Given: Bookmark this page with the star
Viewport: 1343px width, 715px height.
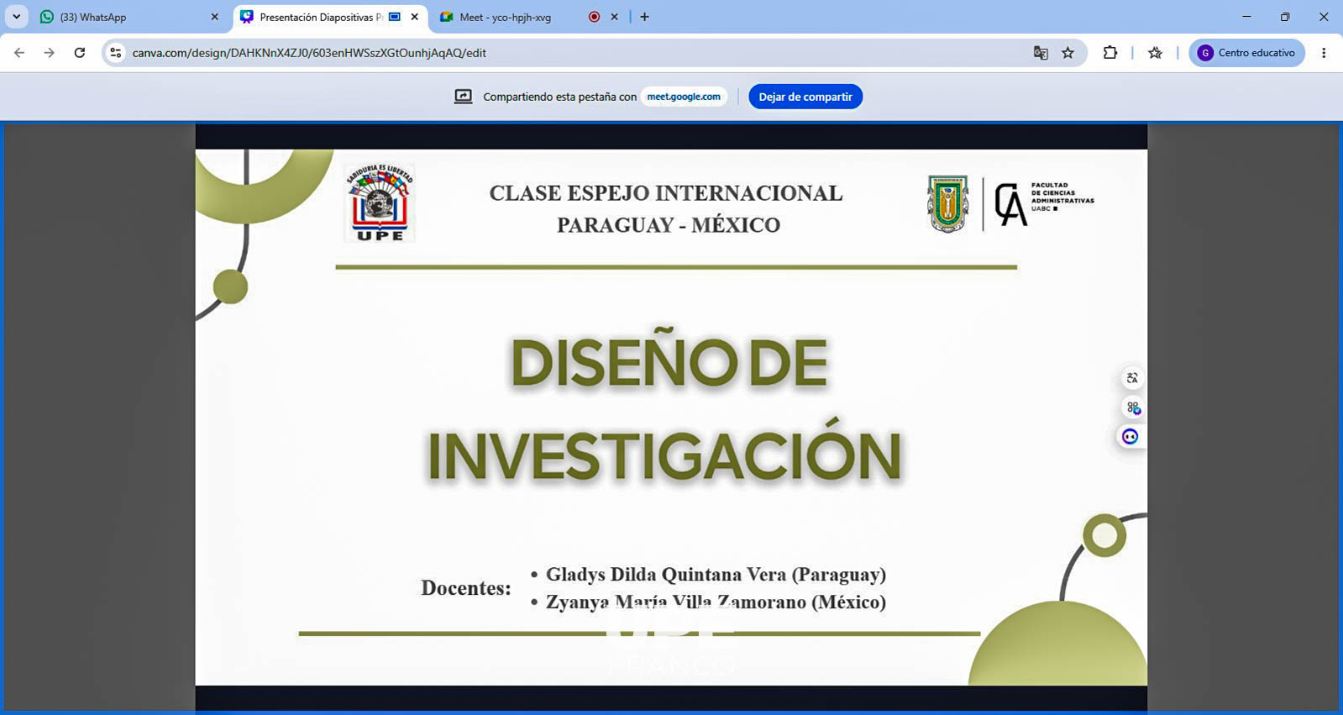Looking at the screenshot, I should point(1068,53).
